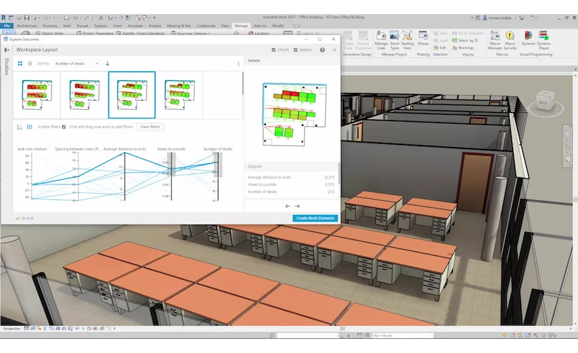Open the Massing & Site ribbon tab
The image size is (578, 353).
[x=179, y=26]
